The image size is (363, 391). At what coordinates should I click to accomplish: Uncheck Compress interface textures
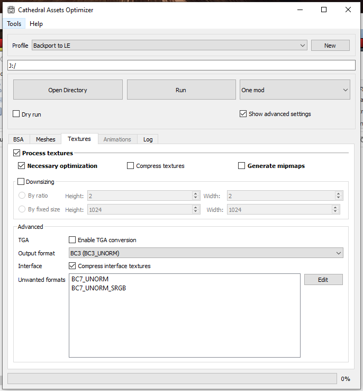coord(72,265)
